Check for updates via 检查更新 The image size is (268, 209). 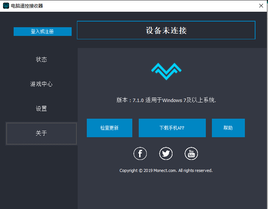(x=110, y=128)
